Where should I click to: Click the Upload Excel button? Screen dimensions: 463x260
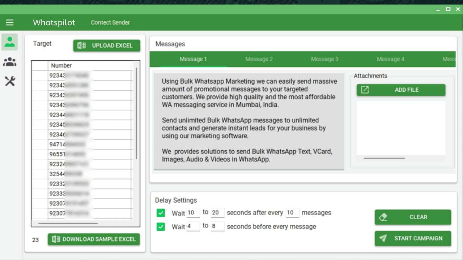click(106, 45)
